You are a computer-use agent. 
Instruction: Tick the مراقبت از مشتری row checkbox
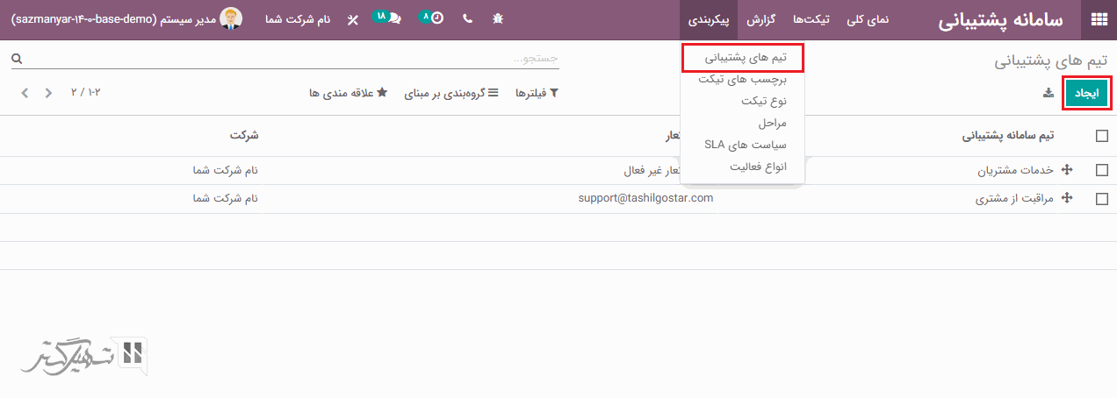point(1101,199)
